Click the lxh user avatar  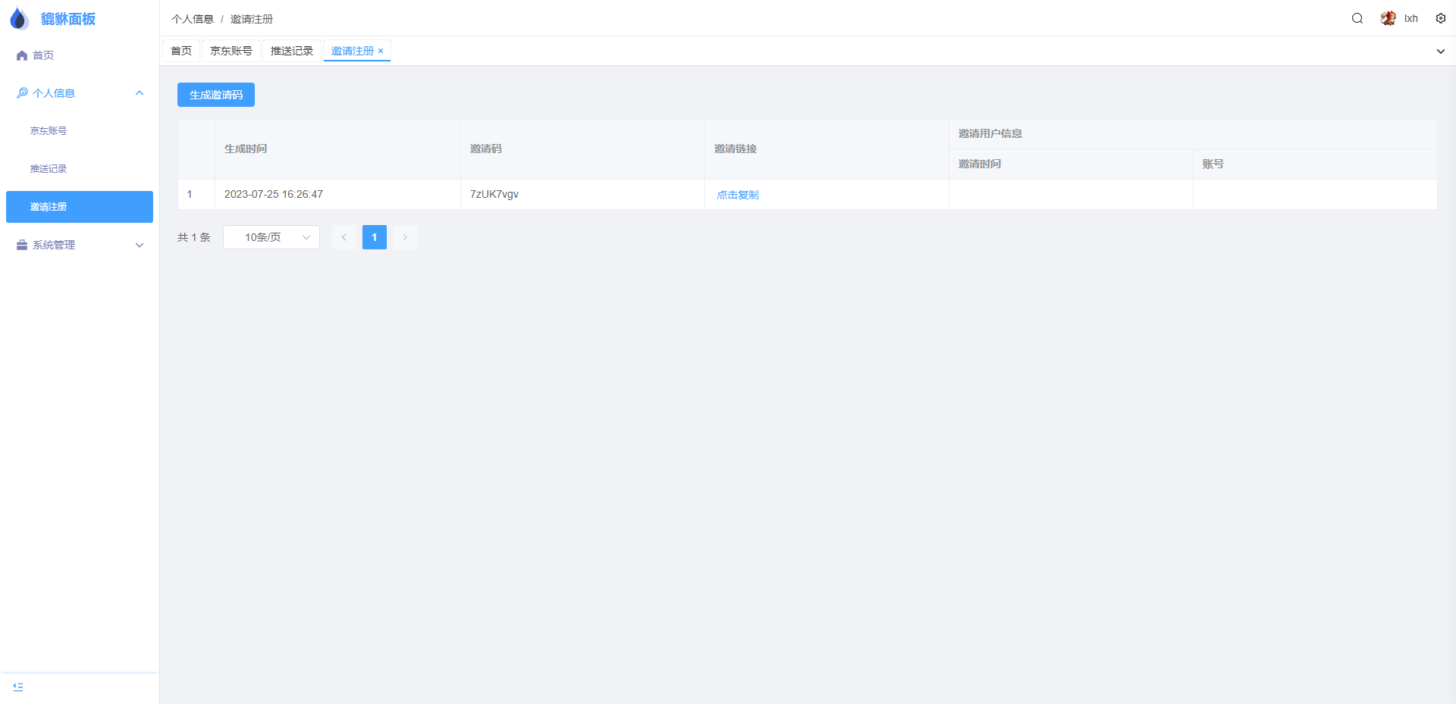click(x=1387, y=17)
